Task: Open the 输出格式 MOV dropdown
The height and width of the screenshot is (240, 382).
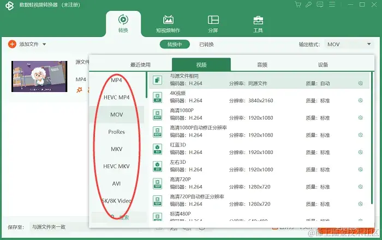Action: (349, 44)
